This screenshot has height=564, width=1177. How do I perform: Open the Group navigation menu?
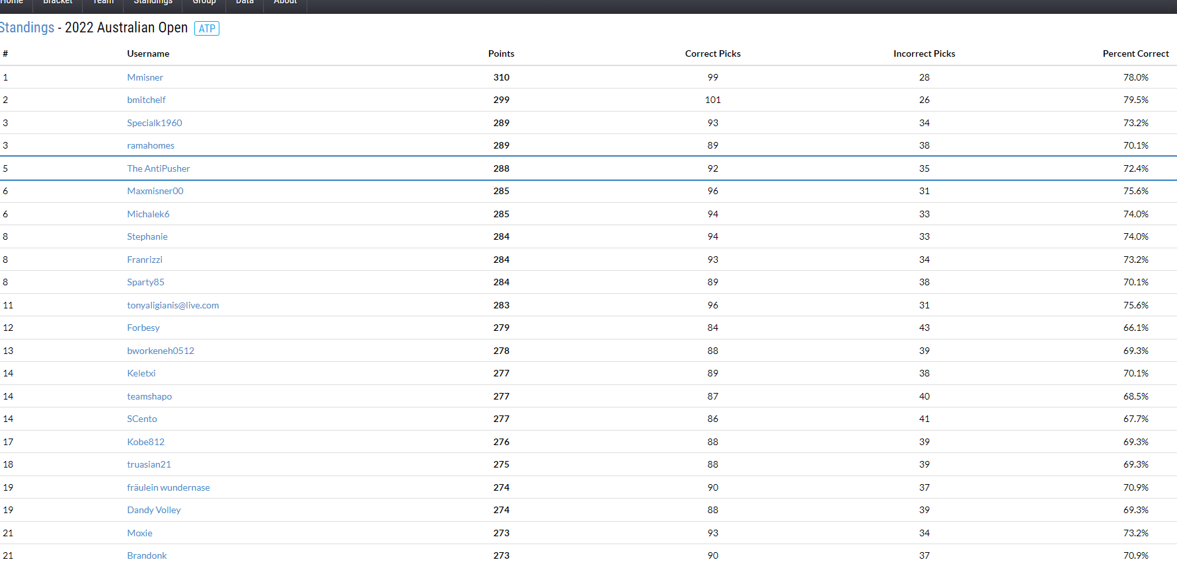(x=204, y=3)
